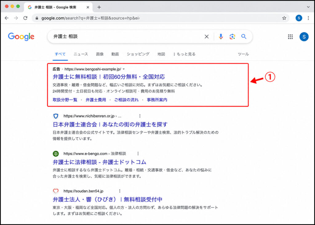Bookmark this page with the star icon
The width and height of the screenshot is (315, 225).
(x=284, y=18)
